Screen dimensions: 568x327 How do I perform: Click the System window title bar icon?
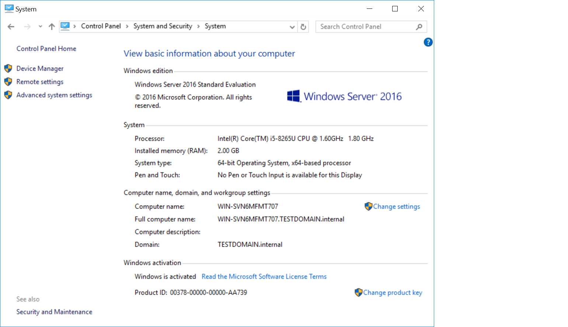9,9
